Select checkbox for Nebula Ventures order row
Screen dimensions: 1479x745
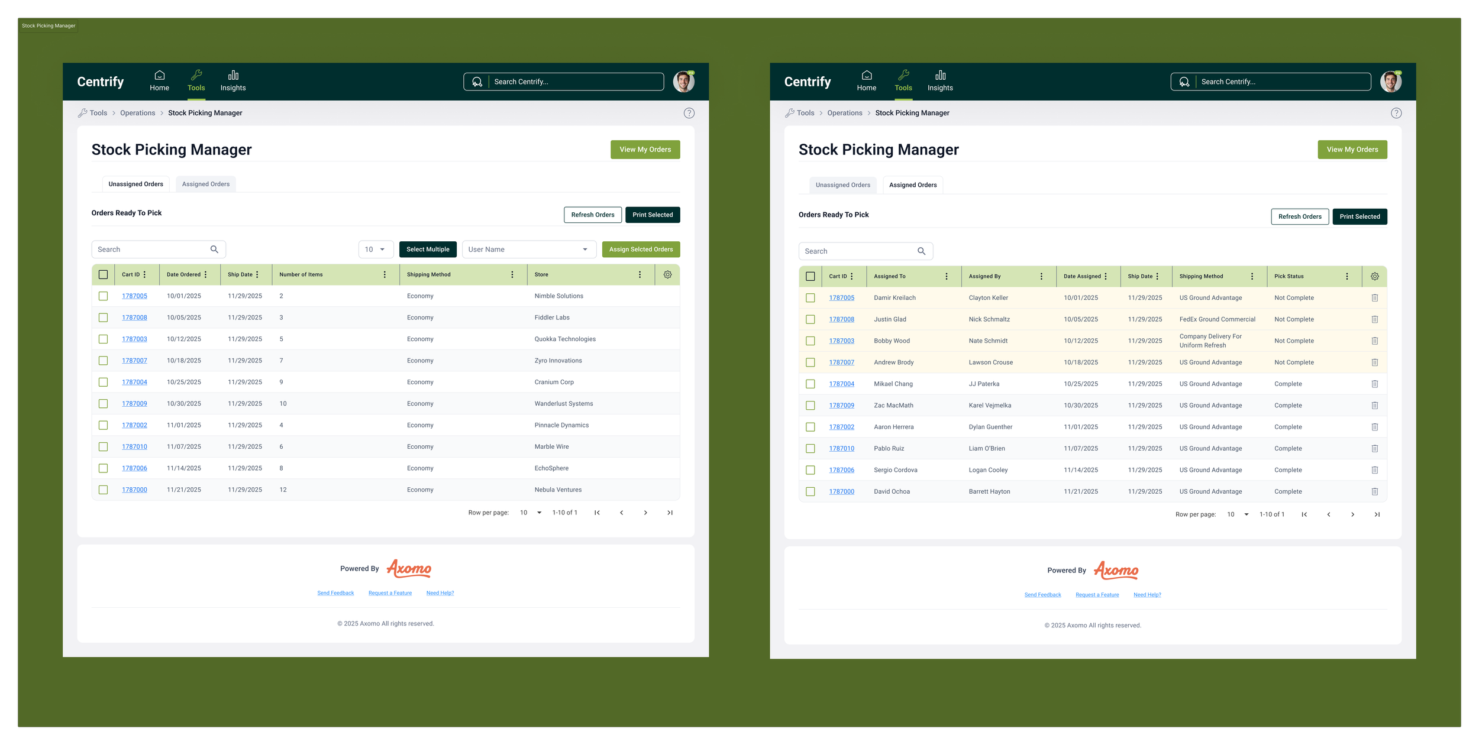point(103,490)
